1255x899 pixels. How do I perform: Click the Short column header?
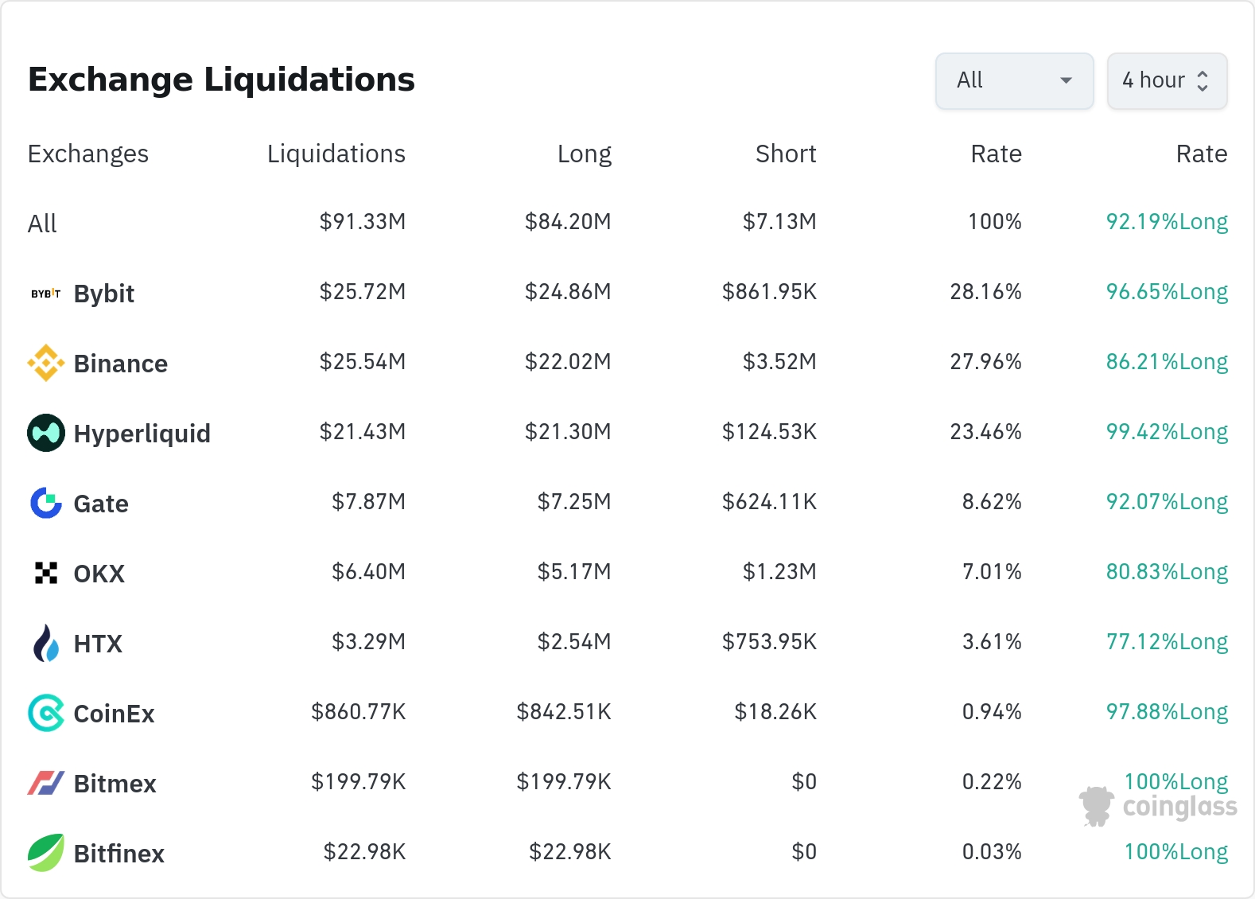(785, 154)
